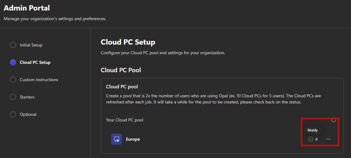Select the Cloud PC Setup sidebar label
Image resolution: width=351 pixels, height=158 pixels.
pyautogui.click(x=35, y=62)
